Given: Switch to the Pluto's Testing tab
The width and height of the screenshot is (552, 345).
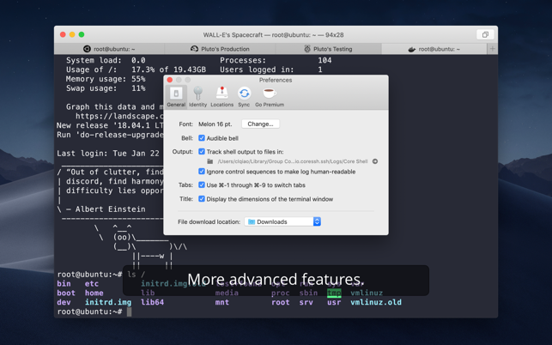Looking at the screenshot, I should click(x=329, y=49).
